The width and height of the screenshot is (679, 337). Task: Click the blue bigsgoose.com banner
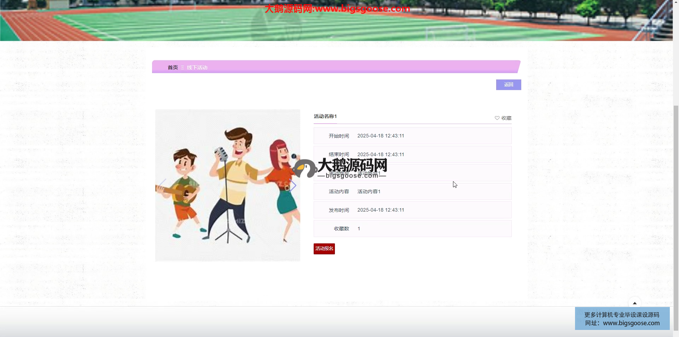622,319
